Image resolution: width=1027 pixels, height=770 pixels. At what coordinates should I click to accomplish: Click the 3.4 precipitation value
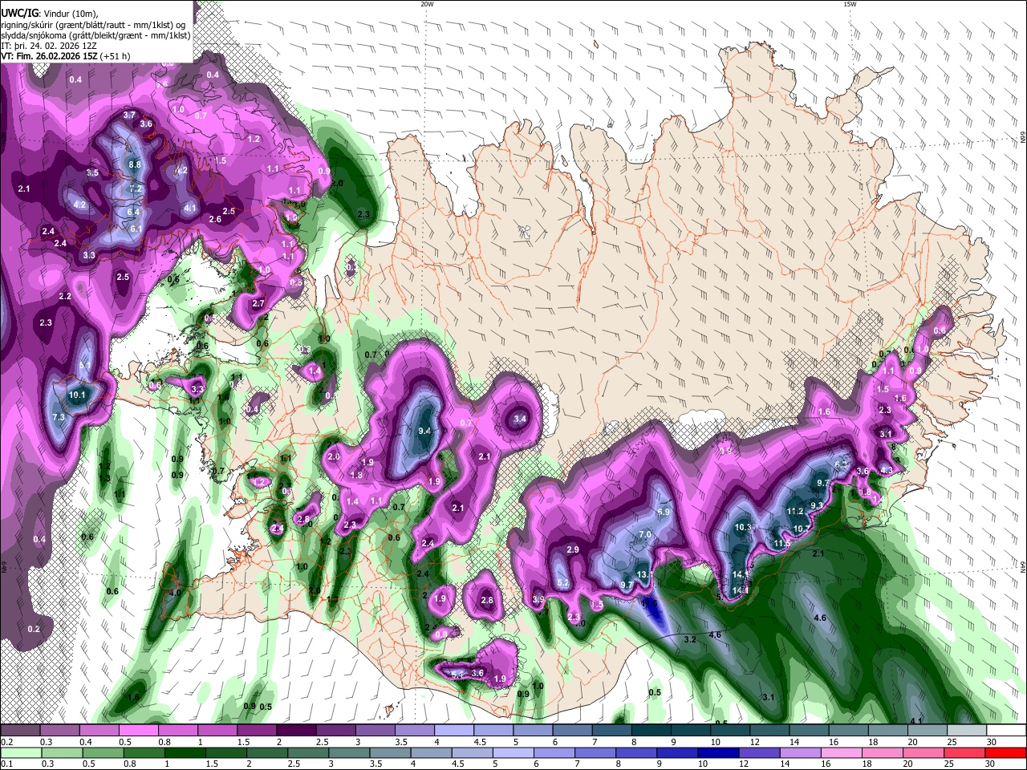point(520,419)
